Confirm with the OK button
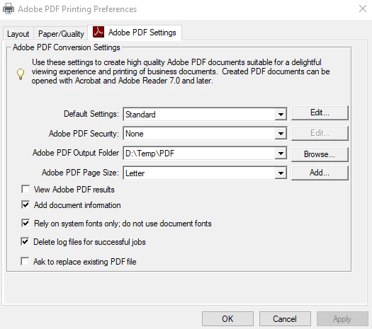The width and height of the screenshot is (372, 329). pyautogui.click(x=227, y=319)
